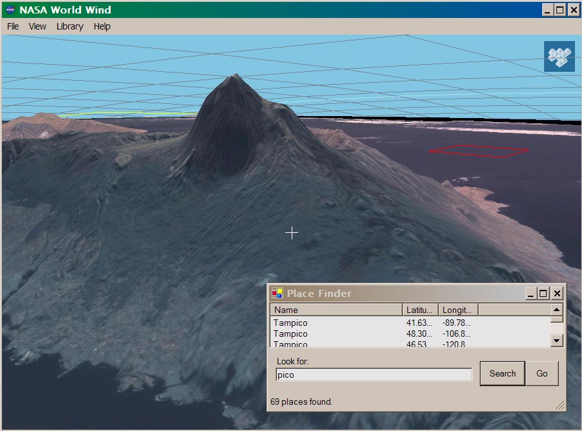Viewport: 582px width, 431px height.
Task: Minimize the Place Finder window
Action: click(531, 294)
